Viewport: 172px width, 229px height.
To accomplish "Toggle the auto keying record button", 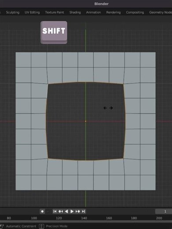I will pyautogui.click(x=42, y=211).
